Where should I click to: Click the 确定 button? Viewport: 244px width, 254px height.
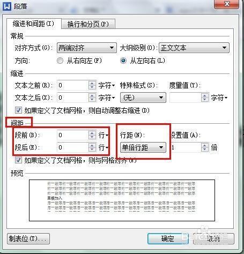pos(168,238)
